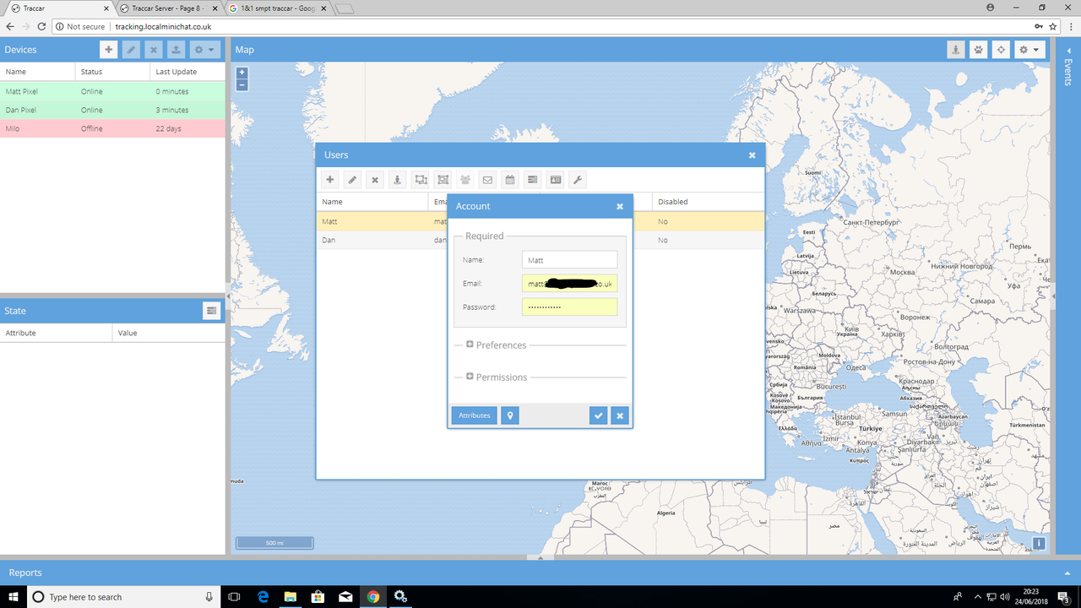Open server settings via the wrench icon
The width and height of the screenshot is (1081, 608).
pos(577,179)
